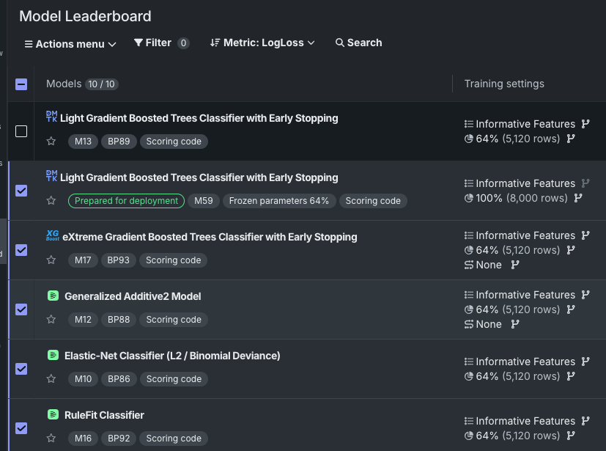The image size is (606, 451).
Task: Star the RuleFit Classifier model
Action: 51,439
